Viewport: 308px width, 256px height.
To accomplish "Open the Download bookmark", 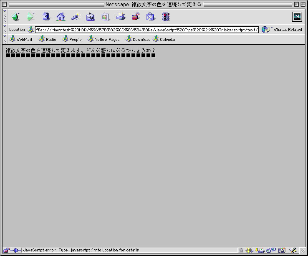I will tap(138, 39).
